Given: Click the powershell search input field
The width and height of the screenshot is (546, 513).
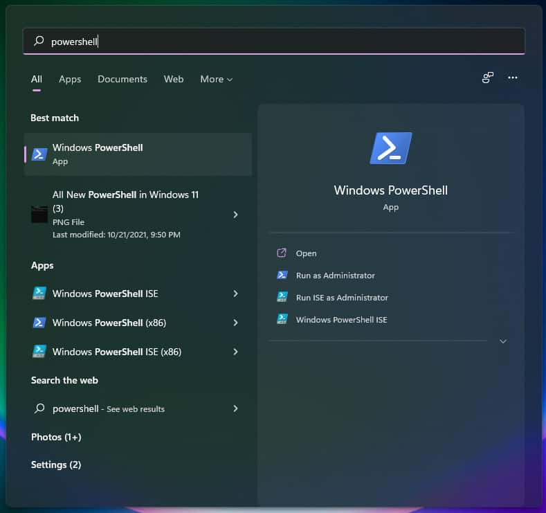Looking at the screenshot, I should 277,42.
